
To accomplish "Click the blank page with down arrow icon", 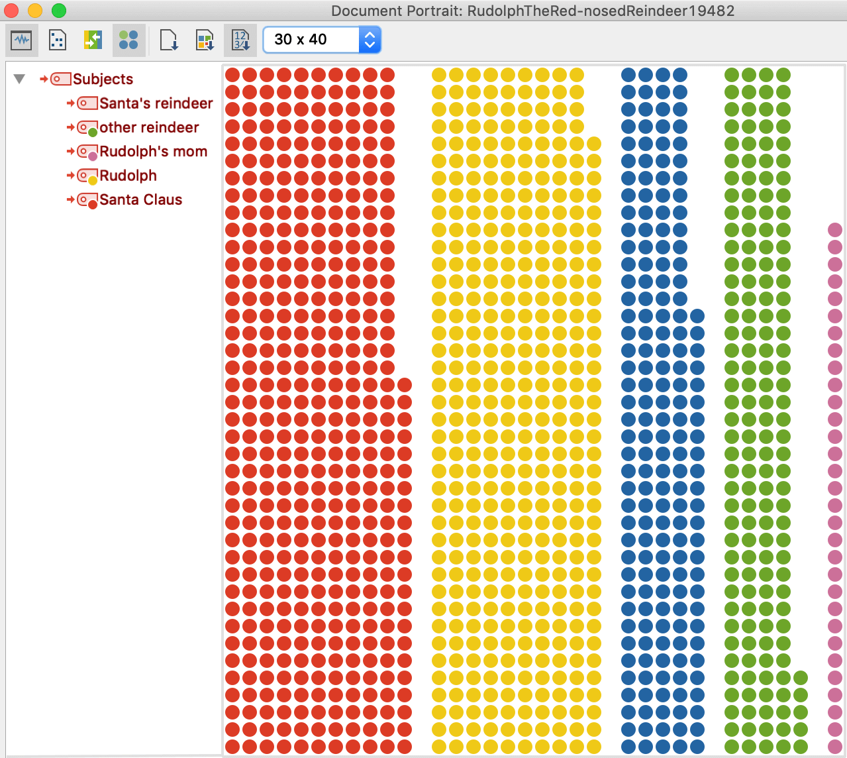I will click(x=170, y=40).
